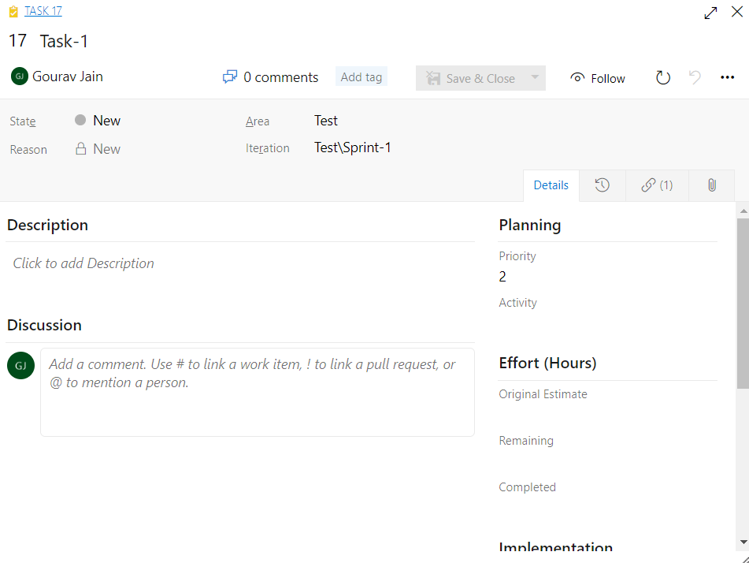The width and height of the screenshot is (749, 563).
Task: Open the Reason dropdown
Action: pos(107,148)
